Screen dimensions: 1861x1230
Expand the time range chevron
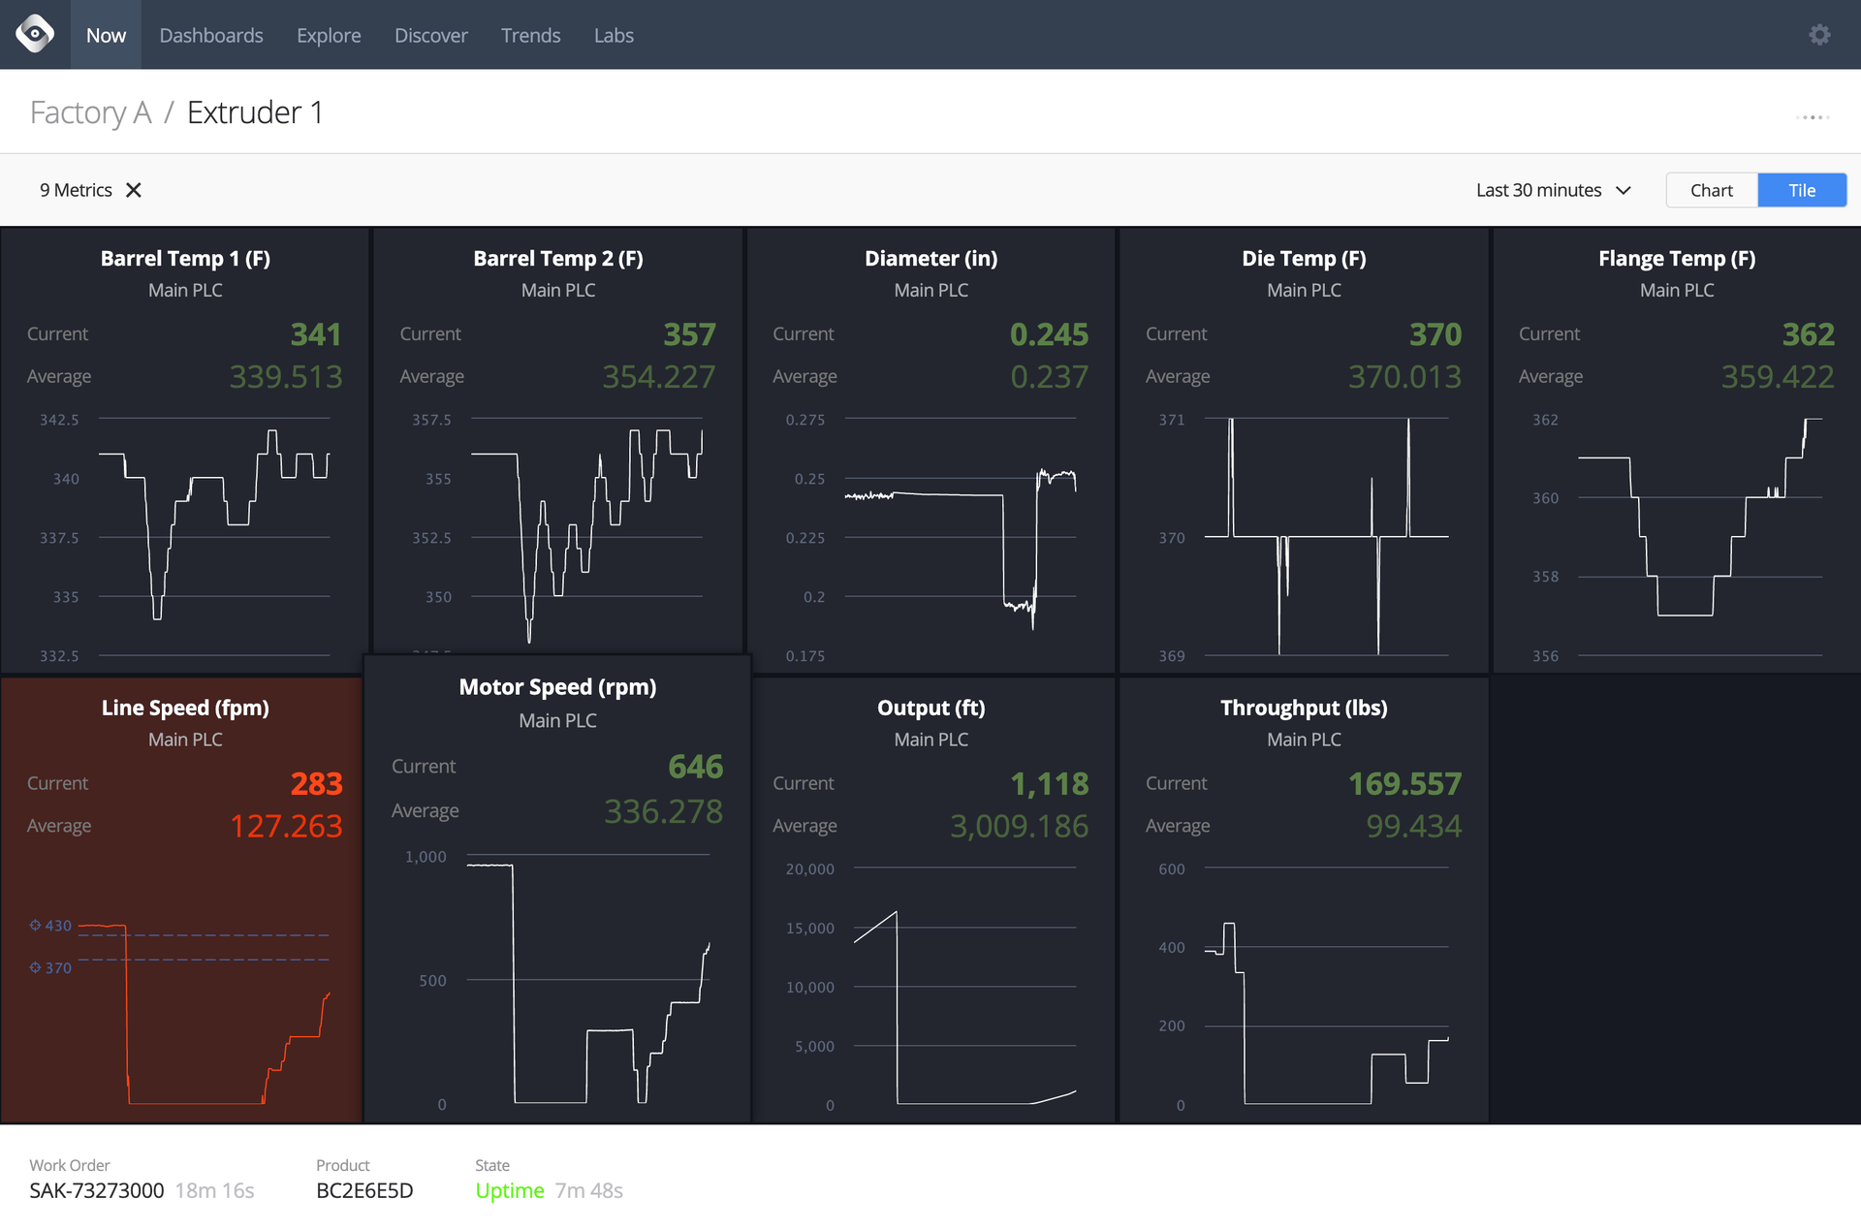click(1623, 191)
